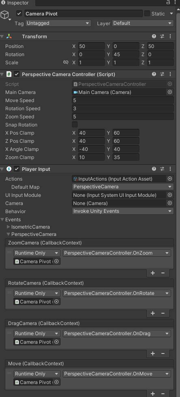Viewport: 180px width, 397px height.
Task: Edit the Camera Pivot name field
Action: pos(83,14)
